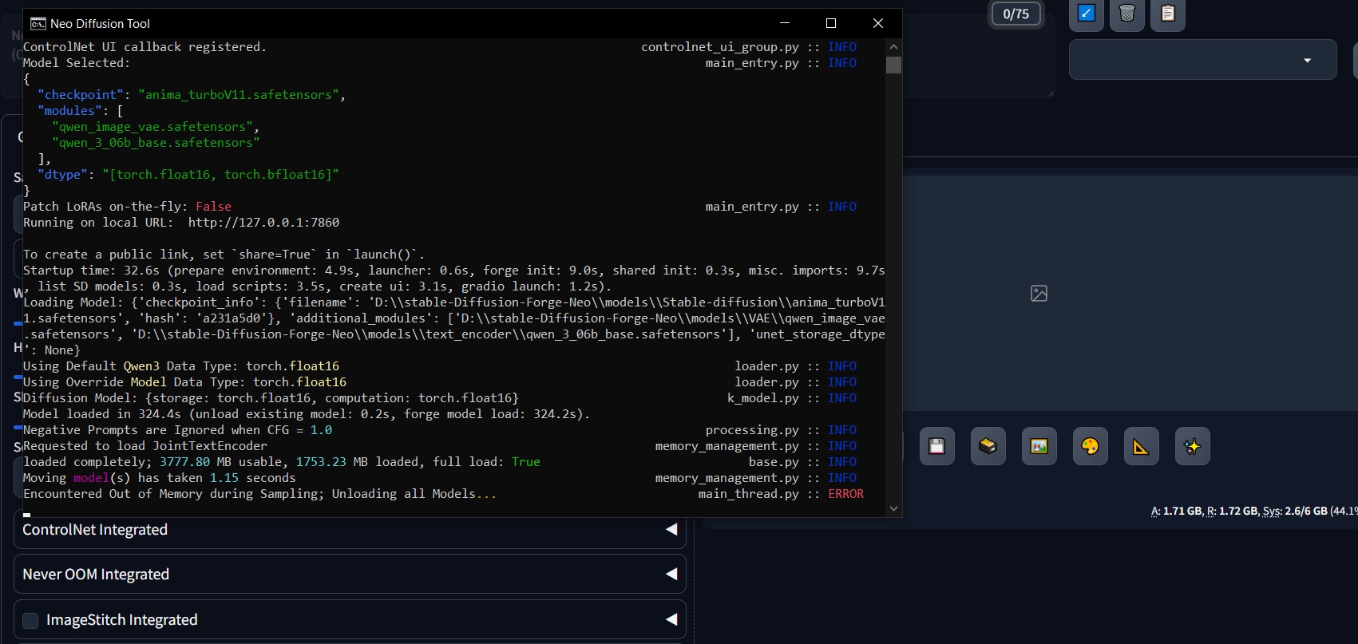Click the 0/75 token counter
1358x644 pixels.
pos(1016,14)
